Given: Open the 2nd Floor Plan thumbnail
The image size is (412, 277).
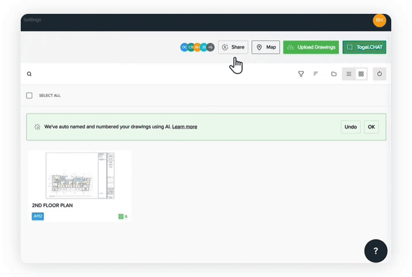Looking at the screenshot, I should click(80, 176).
